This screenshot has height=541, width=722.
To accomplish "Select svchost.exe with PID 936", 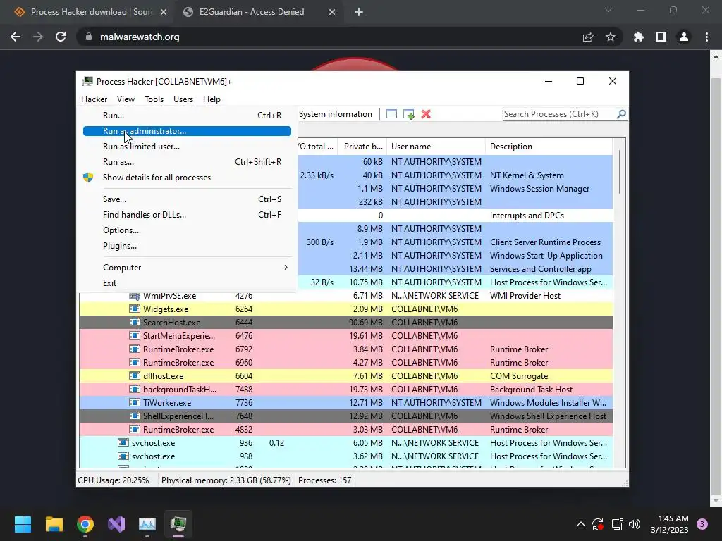I will coord(345,443).
